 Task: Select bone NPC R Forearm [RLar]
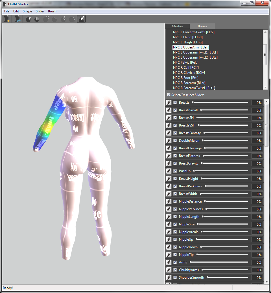[x=189, y=83]
